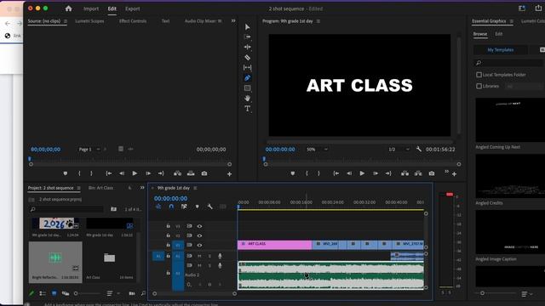545x306 pixels.
Task: Play sequence in Program Monitor
Action: coord(362,173)
